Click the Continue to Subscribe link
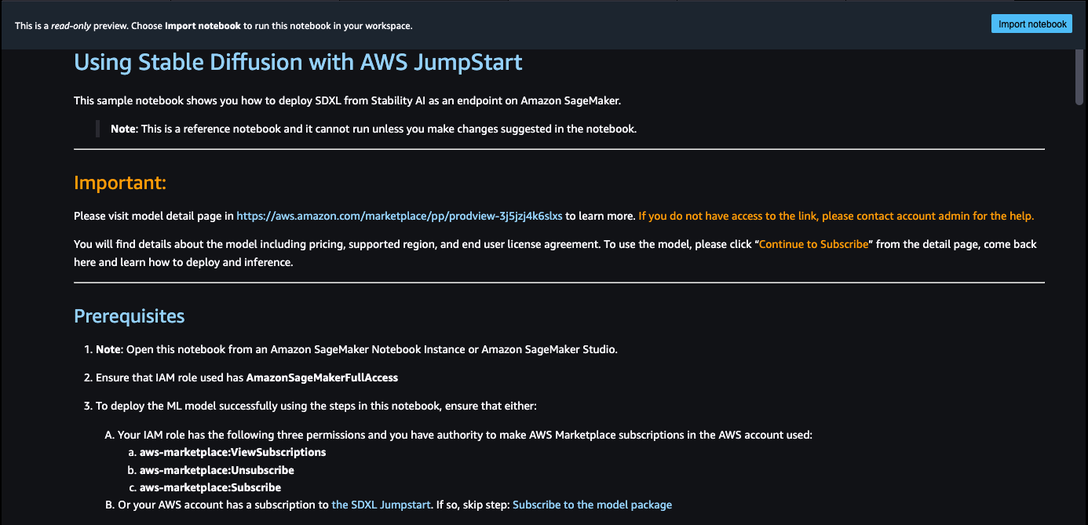The image size is (1088, 525). click(813, 244)
